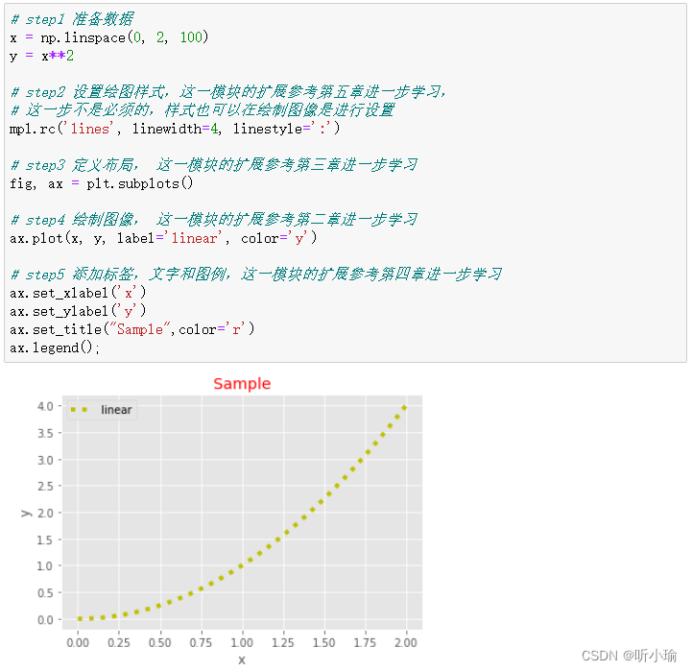Viewport: 692px width, 671px height.
Task: Click the code line 'y = x**2'
Action: tap(41, 56)
